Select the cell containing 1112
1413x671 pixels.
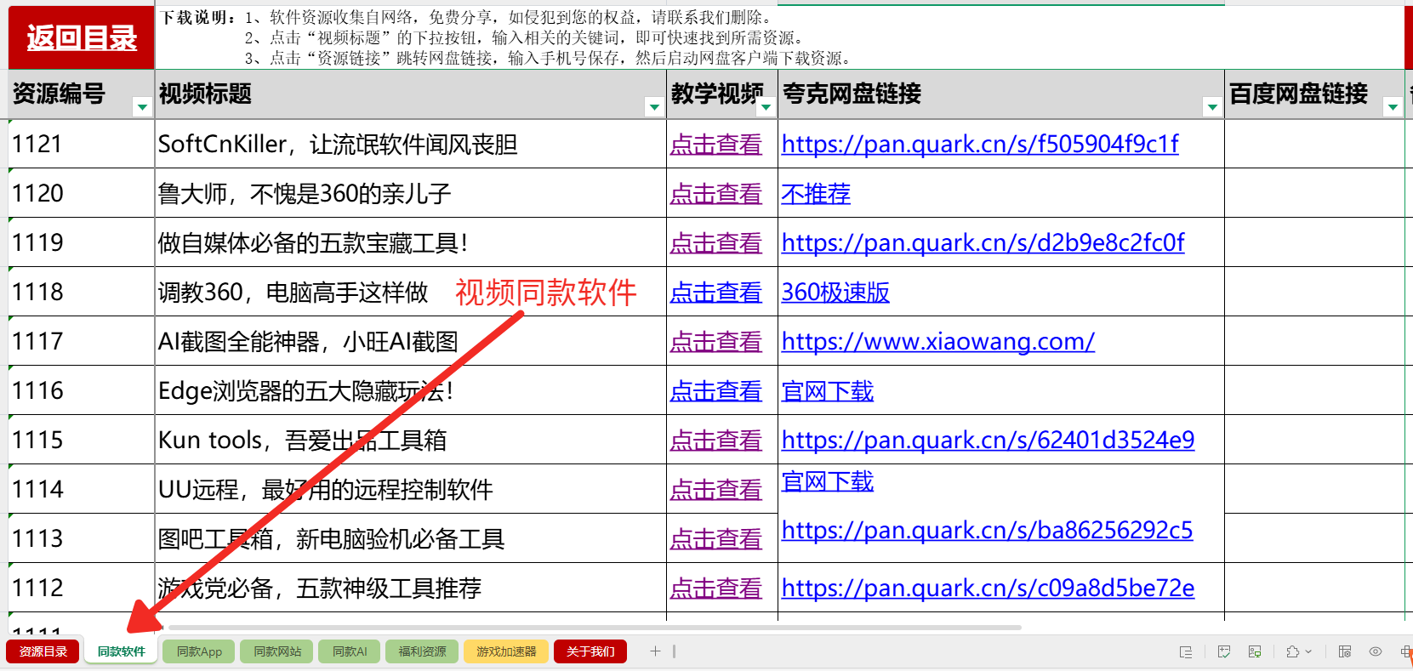click(82, 588)
